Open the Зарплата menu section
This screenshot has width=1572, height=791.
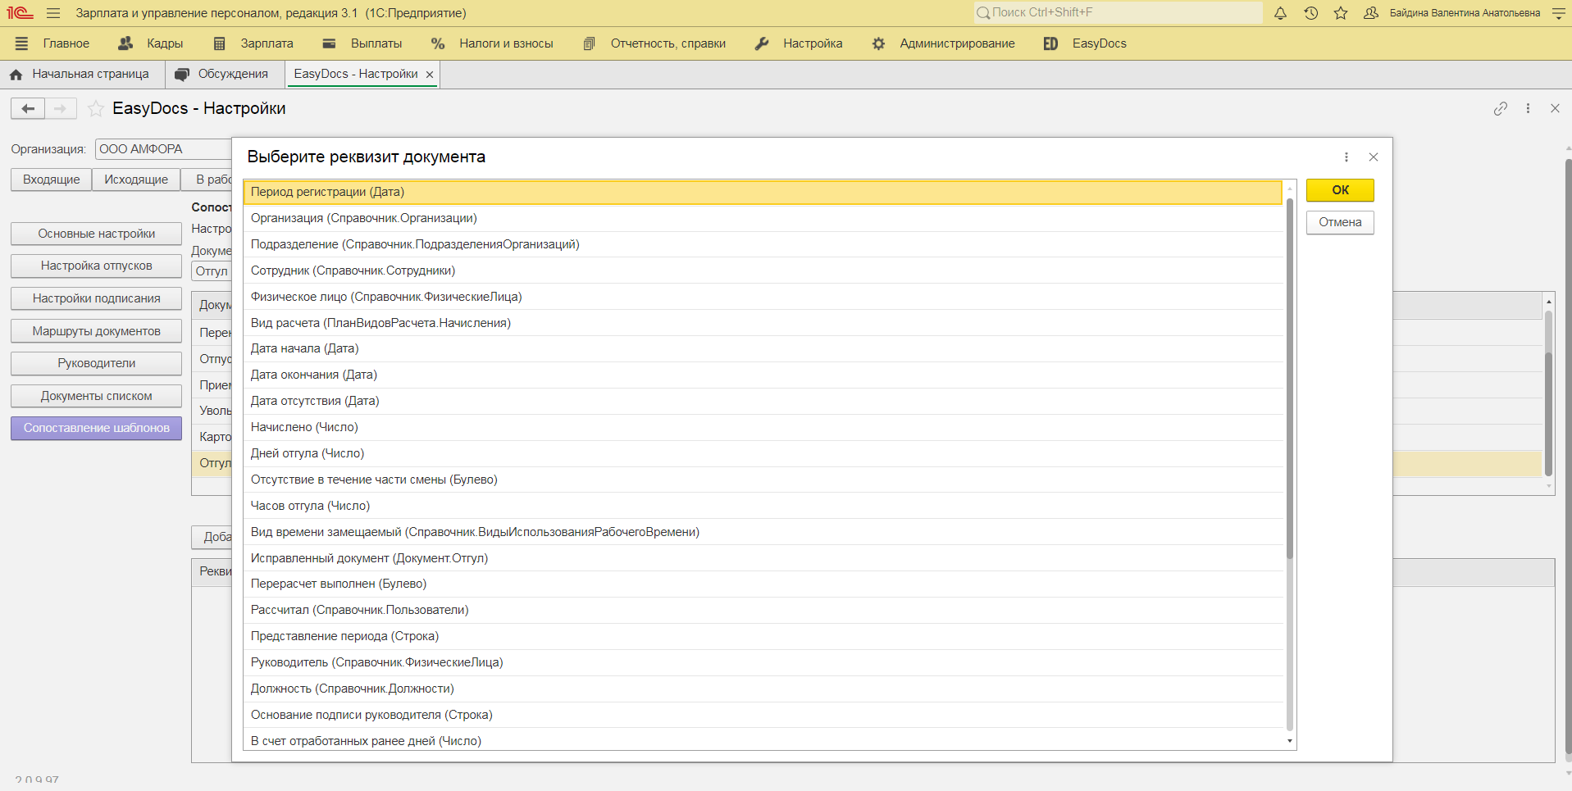click(253, 43)
